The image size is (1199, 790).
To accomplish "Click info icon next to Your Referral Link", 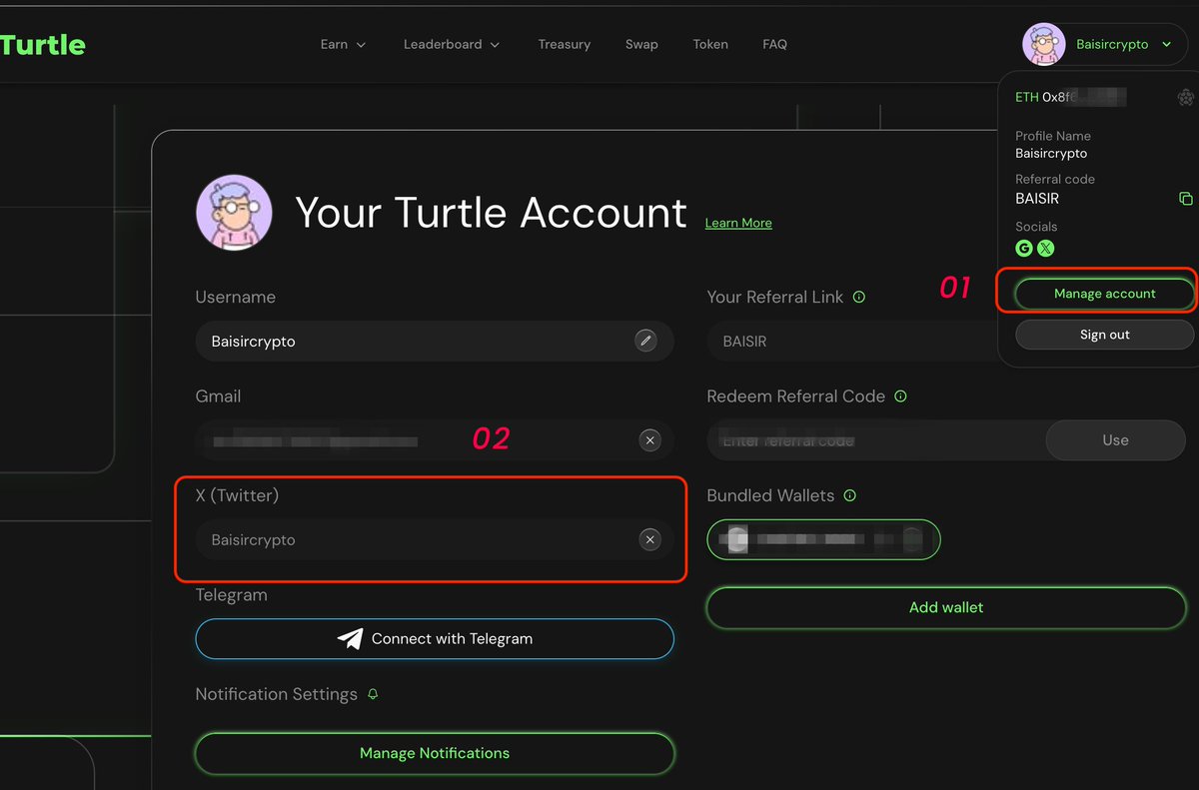I will 859,298.
